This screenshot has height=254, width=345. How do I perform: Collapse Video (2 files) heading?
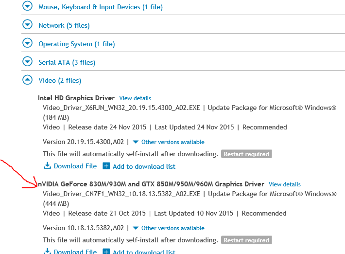pyautogui.click(x=60, y=80)
